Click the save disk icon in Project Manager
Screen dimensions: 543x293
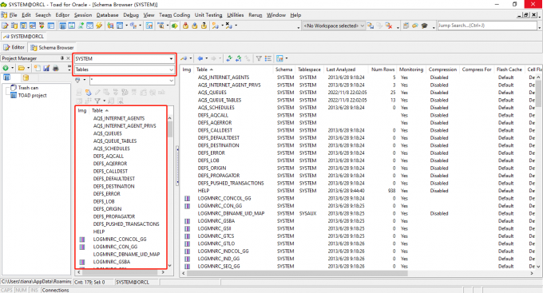tap(46, 68)
